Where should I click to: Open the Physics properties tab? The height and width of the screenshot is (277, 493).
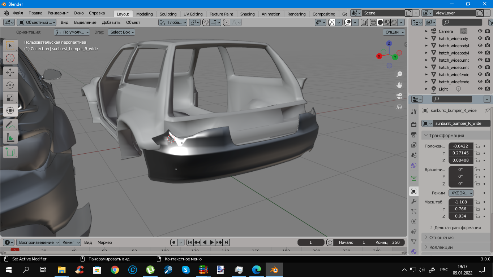[414, 221]
